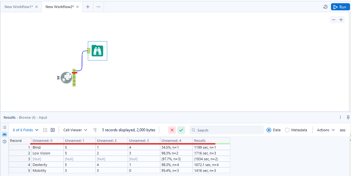The height and width of the screenshot is (176, 351).
Task: Switch to New Workflow1 tab
Action: [19, 7]
